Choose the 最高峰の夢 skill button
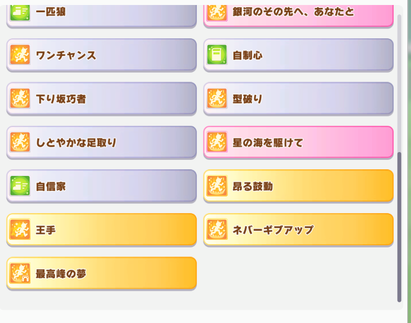Viewport: 411px width, 323px height. point(102,273)
